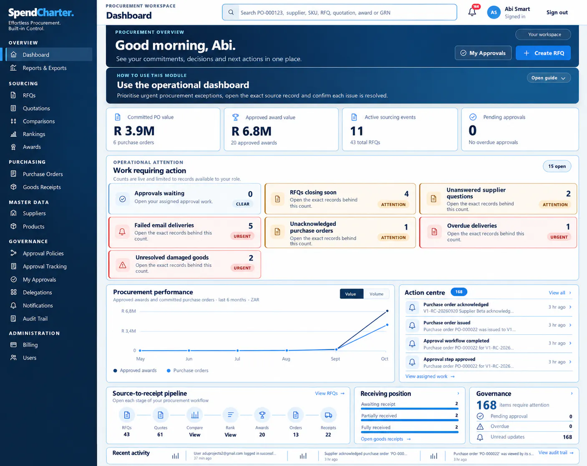Open Purchase order acknowledged item chevron
The height and width of the screenshot is (466, 587).
click(570, 307)
